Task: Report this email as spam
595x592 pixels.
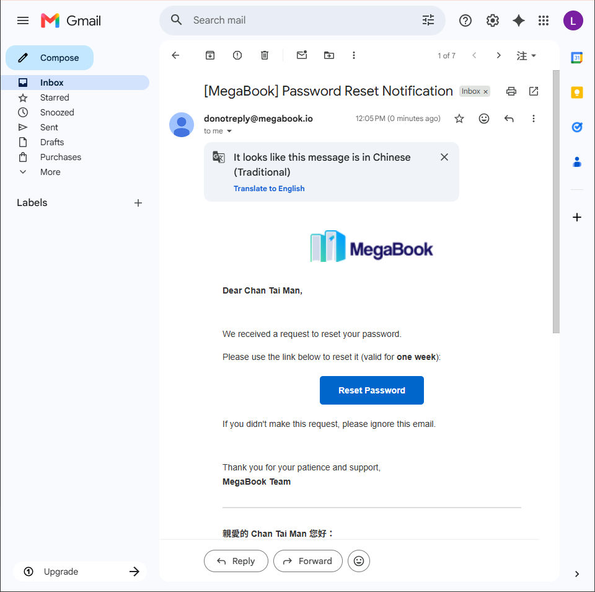Action: 237,55
